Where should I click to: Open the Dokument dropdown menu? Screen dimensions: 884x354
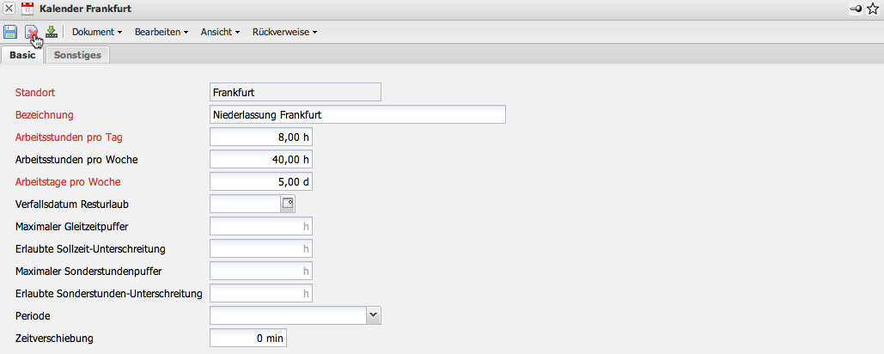pyautogui.click(x=97, y=32)
